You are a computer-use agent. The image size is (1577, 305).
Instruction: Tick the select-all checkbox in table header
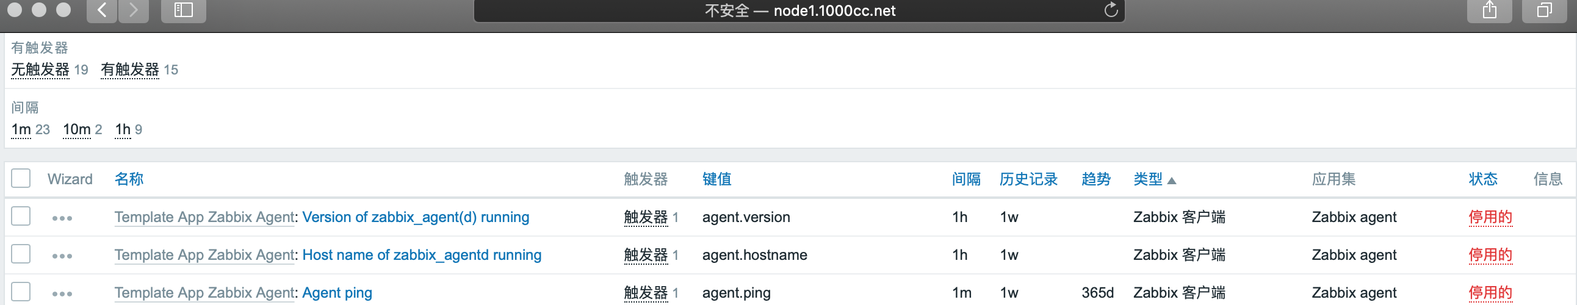coord(21,178)
